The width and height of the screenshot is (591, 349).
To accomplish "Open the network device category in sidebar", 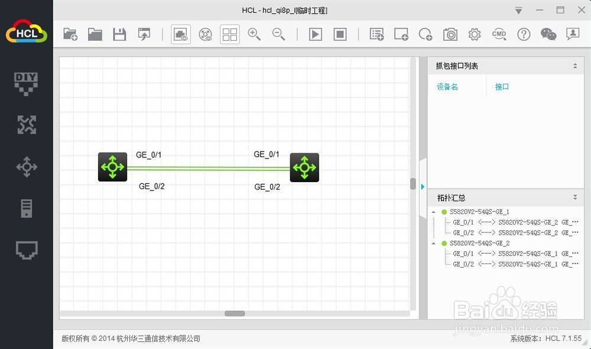I will click(x=27, y=125).
